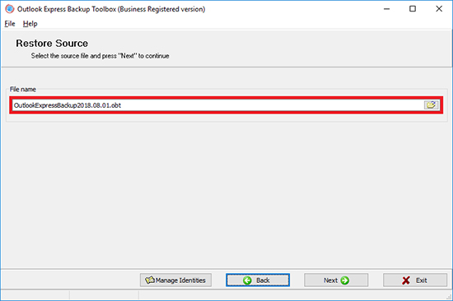Minimize the Backup Toolbox window
453x301 pixels.
point(386,9)
